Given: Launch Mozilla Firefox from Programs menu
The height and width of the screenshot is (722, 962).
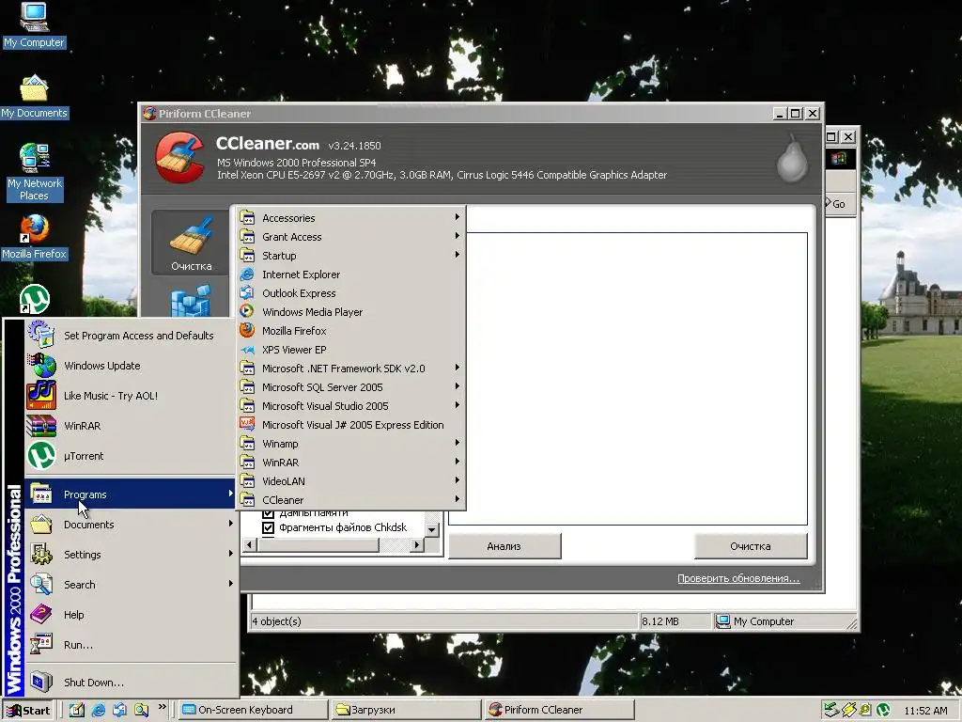Looking at the screenshot, I should pos(350,330).
